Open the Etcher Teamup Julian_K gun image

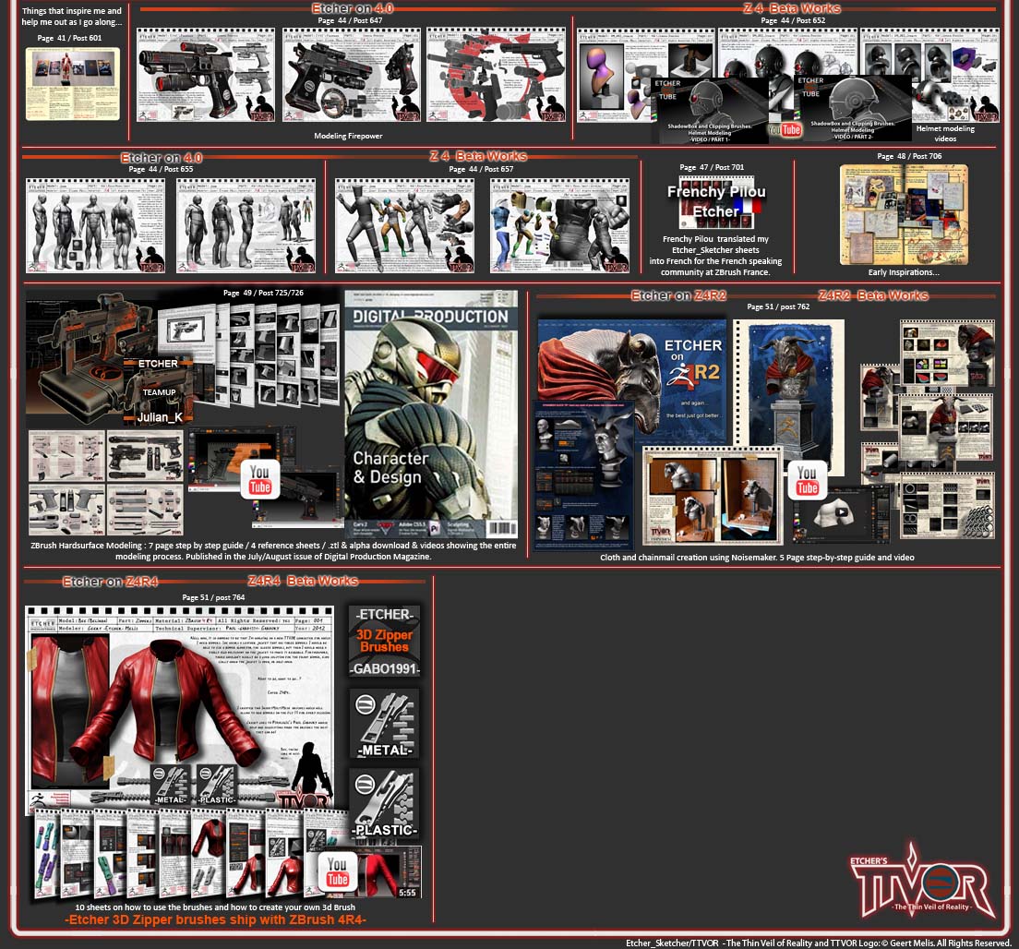point(111,357)
